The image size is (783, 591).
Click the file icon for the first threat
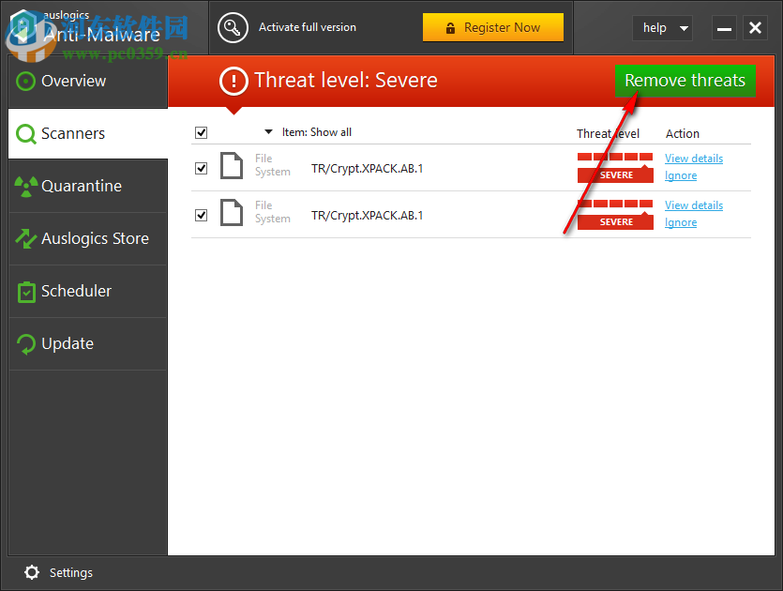(x=232, y=165)
